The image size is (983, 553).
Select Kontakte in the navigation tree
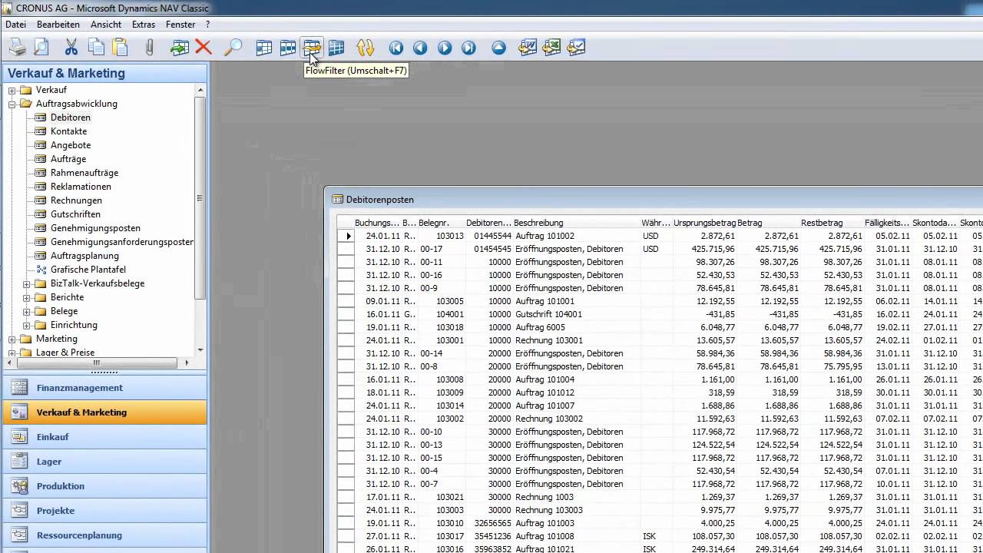[68, 131]
